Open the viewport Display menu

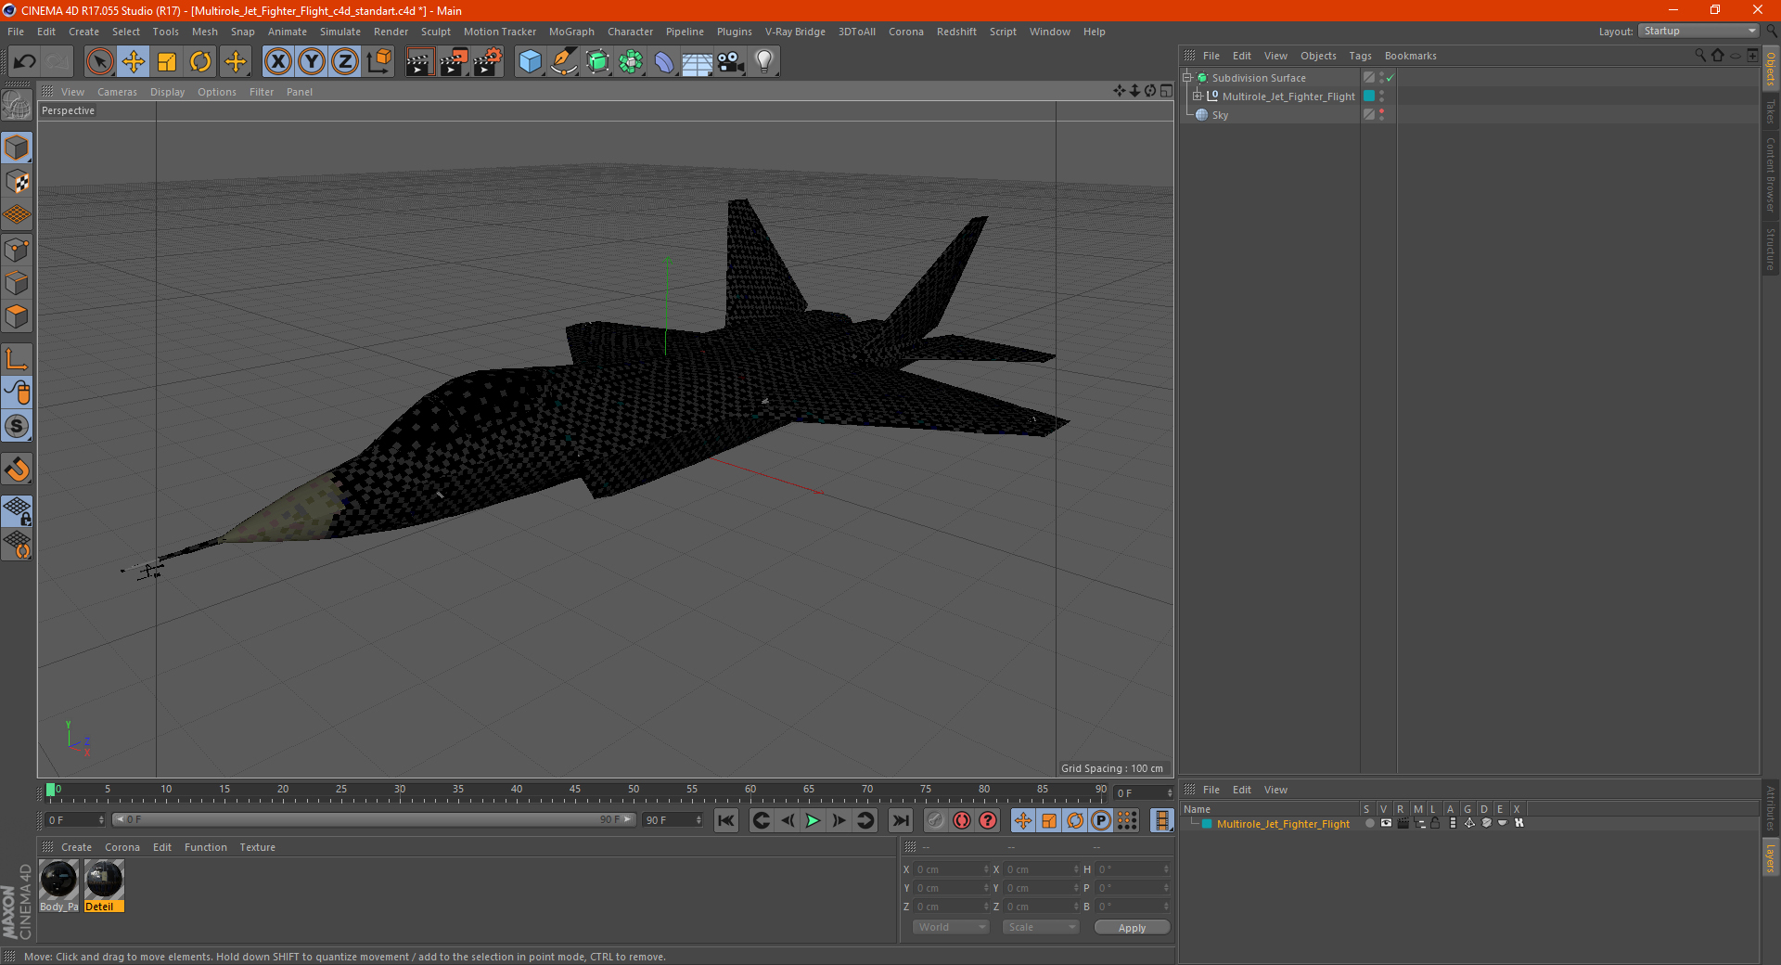click(x=167, y=92)
